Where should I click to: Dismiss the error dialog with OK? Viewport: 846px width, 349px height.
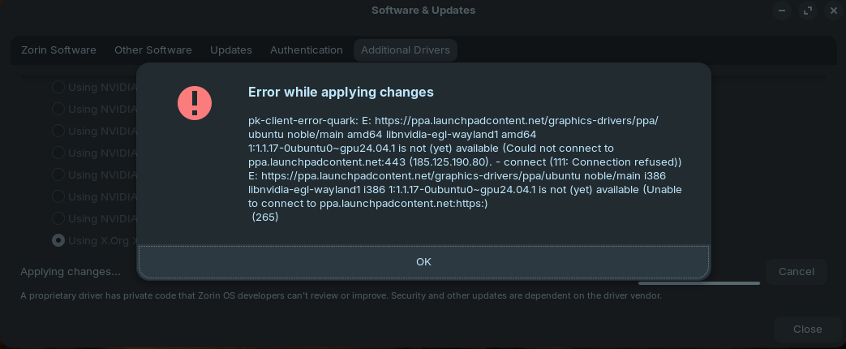pos(423,262)
